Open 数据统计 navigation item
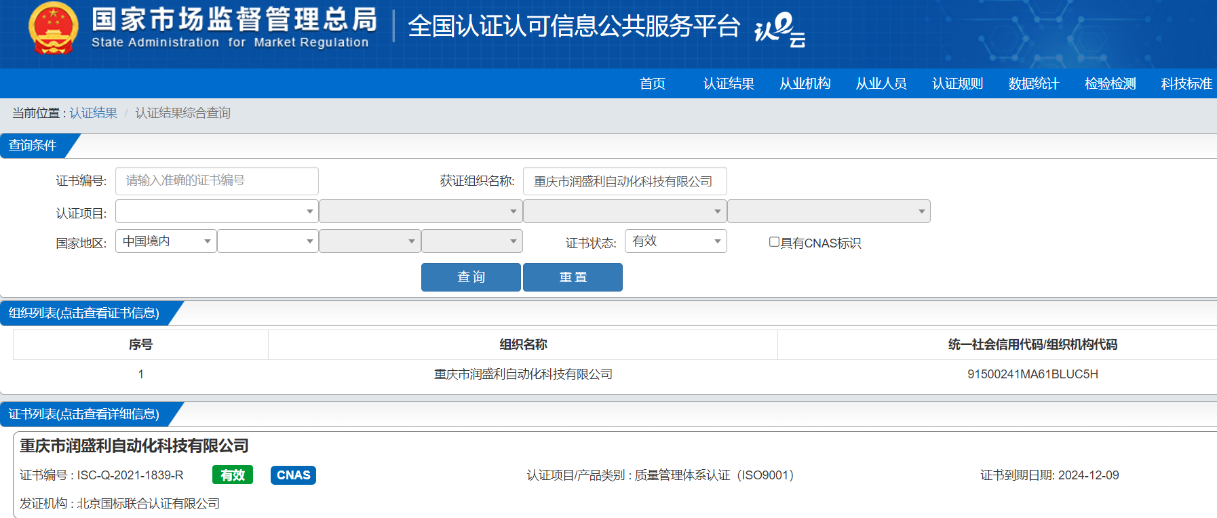Screen dimensions: 1217x518 (1033, 83)
